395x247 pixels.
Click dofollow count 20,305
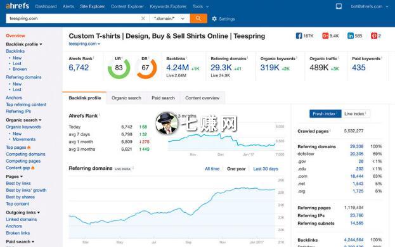(x=356, y=154)
